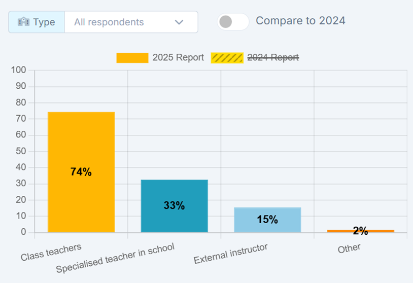Click the 33% data label
Image resolution: width=413 pixels, height=283 pixels.
(174, 205)
